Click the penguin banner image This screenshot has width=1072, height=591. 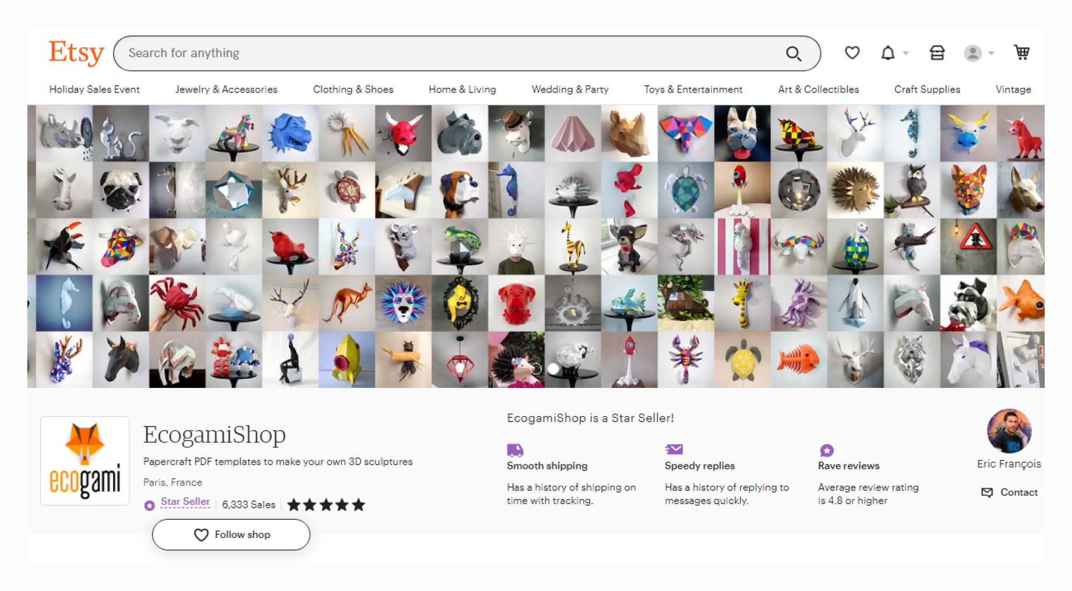point(855,303)
